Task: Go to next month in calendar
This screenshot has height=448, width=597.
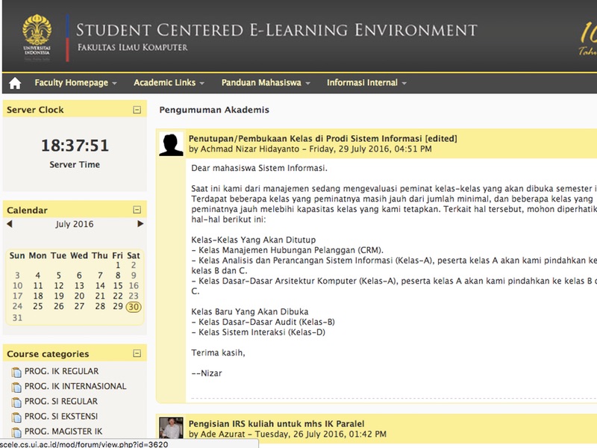Action: (x=140, y=223)
